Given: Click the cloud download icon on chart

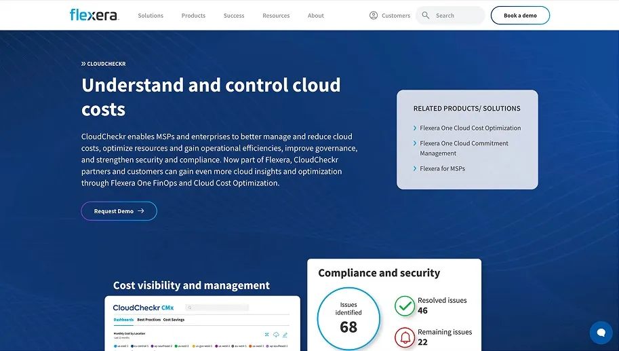Looking at the screenshot, I should tap(276, 335).
